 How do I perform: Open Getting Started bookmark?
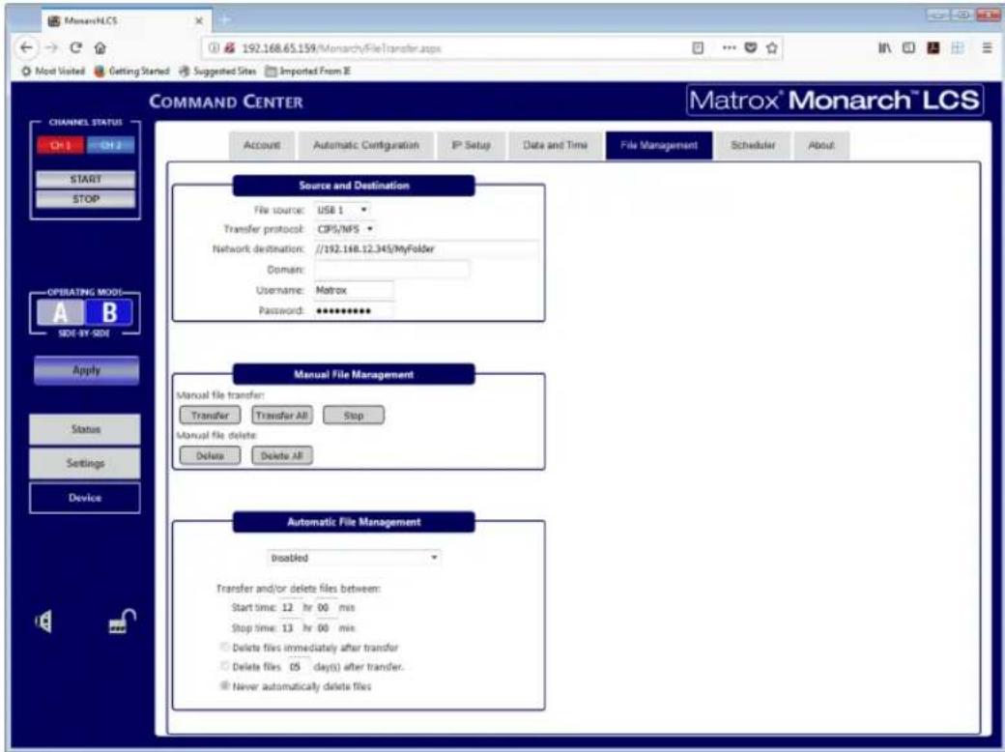[x=132, y=72]
